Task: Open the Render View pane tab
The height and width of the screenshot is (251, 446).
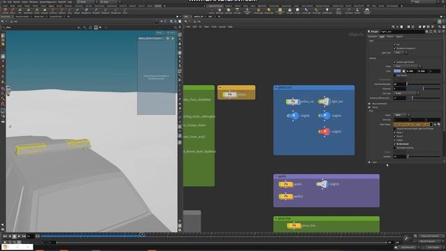Action: [39, 17]
